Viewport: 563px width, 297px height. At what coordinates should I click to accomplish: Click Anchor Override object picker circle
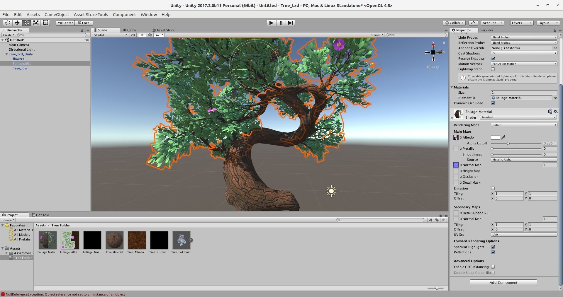point(555,48)
